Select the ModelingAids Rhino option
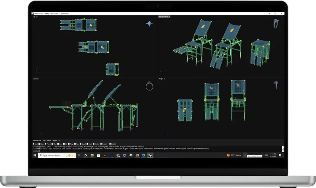The width and height of the screenshot is (316, 188). click(x=88, y=149)
